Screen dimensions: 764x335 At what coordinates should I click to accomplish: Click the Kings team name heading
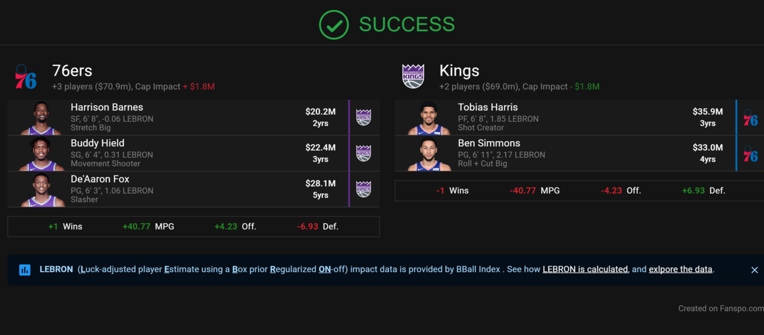459,71
